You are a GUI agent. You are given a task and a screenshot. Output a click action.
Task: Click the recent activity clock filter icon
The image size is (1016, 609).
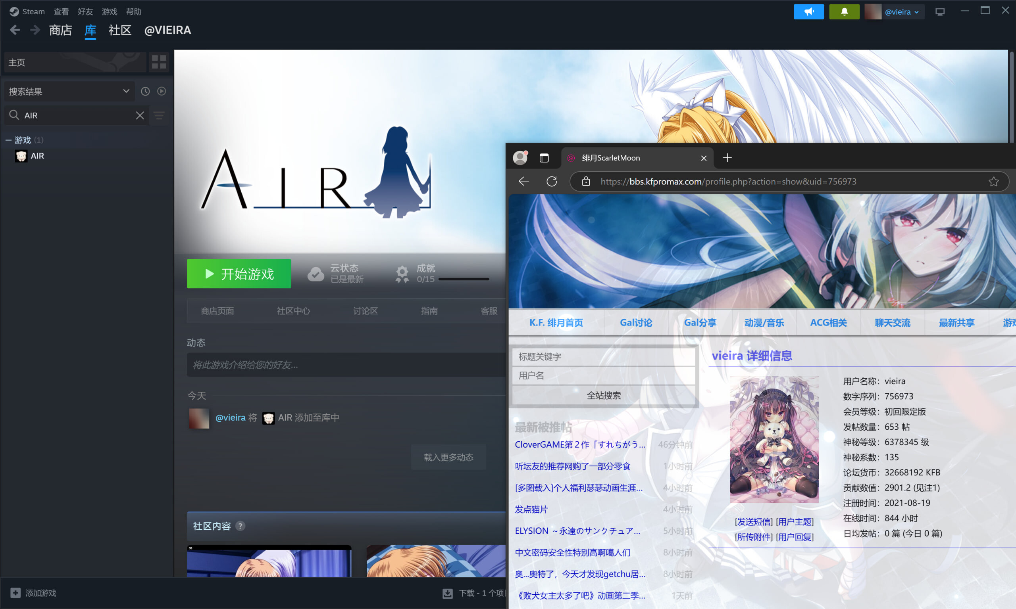[145, 91]
